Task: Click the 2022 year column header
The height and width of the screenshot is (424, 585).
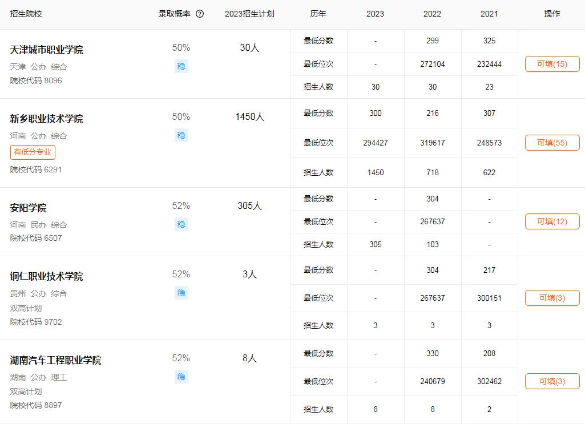Action: click(x=433, y=14)
